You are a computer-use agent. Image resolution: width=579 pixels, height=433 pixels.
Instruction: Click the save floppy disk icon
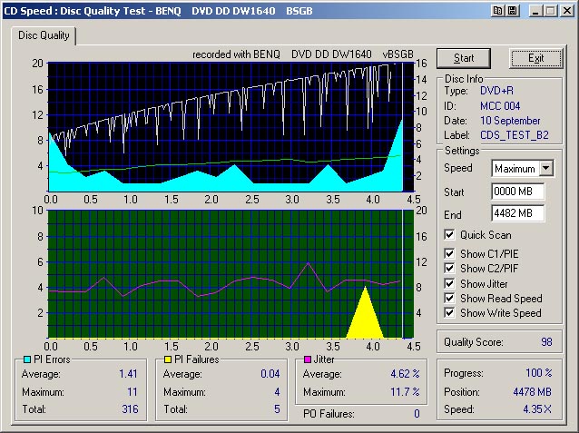click(512, 11)
